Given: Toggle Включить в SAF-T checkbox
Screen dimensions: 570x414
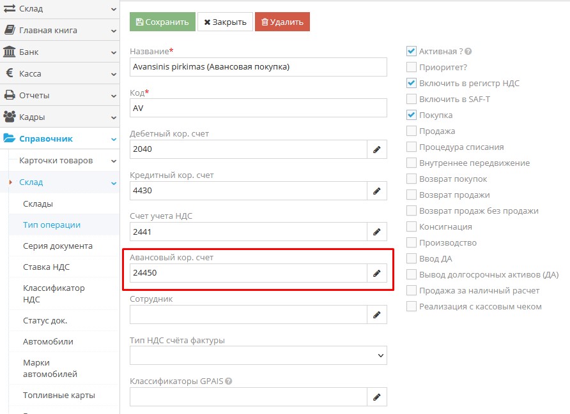Looking at the screenshot, I should 412,99.
